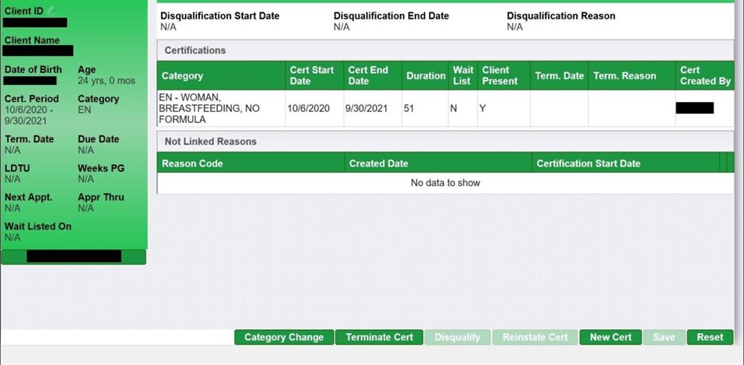
Task: Click the Terminate Cert button
Action: click(379, 337)
